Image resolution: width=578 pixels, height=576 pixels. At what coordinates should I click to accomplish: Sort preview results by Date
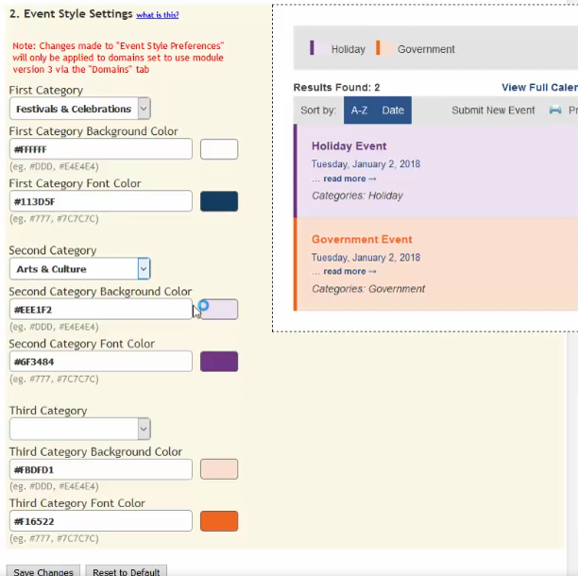tap(393, 110)
